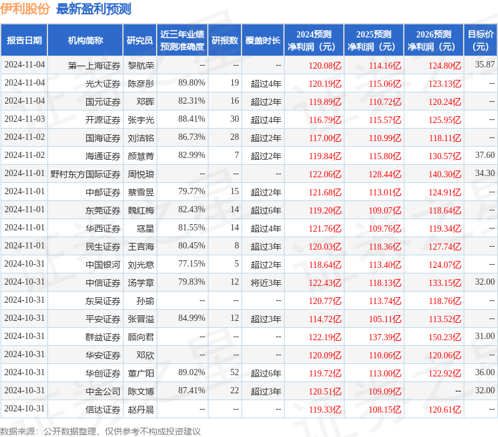
Task: Click accuracy value 88.41%
Action: (192, 119)
